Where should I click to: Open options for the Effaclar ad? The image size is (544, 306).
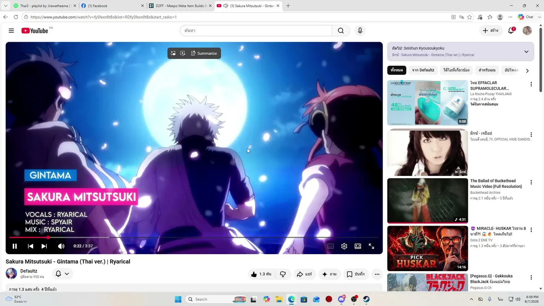[x=531, y=84]
